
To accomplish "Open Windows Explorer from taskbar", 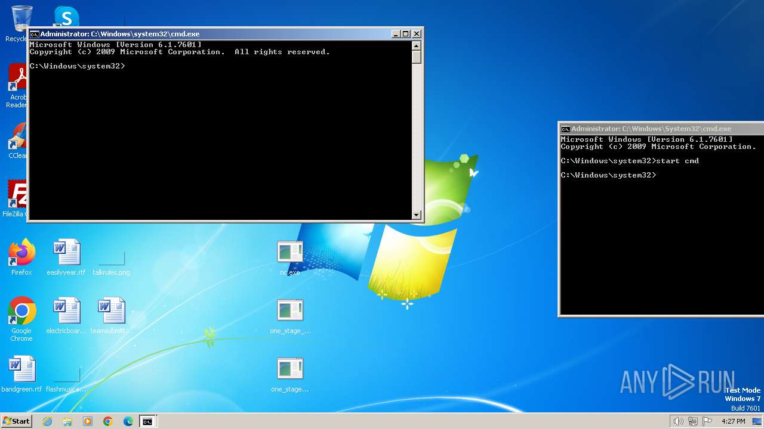I will coord(67,421).
